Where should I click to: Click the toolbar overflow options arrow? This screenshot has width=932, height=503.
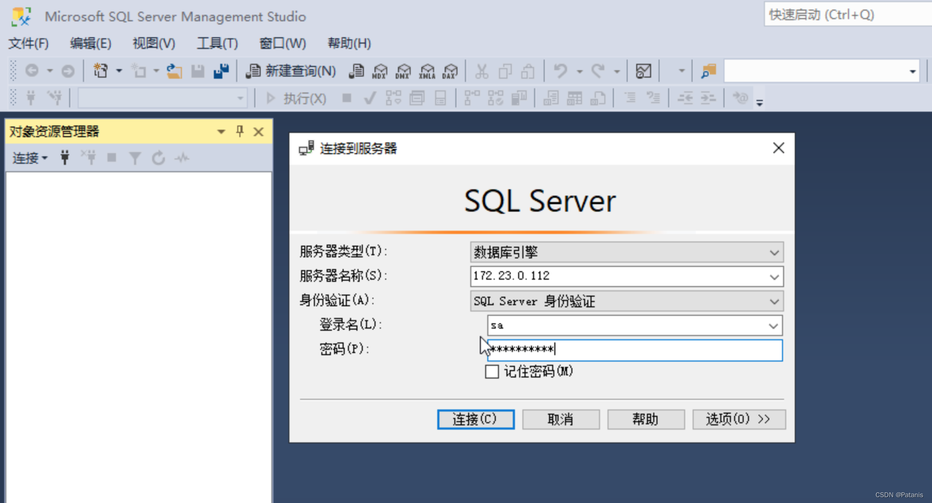pos(760,103)
